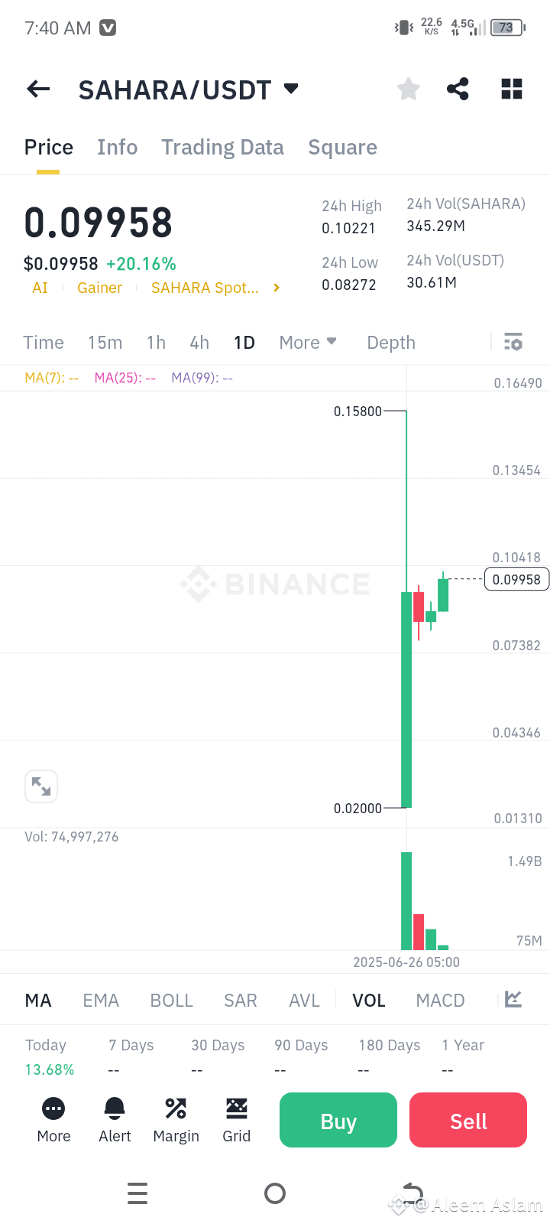Viewport: 550px width, 1224px height.
Task: Open chart indicator settings icon near MACD
Action: pos(513,999)
